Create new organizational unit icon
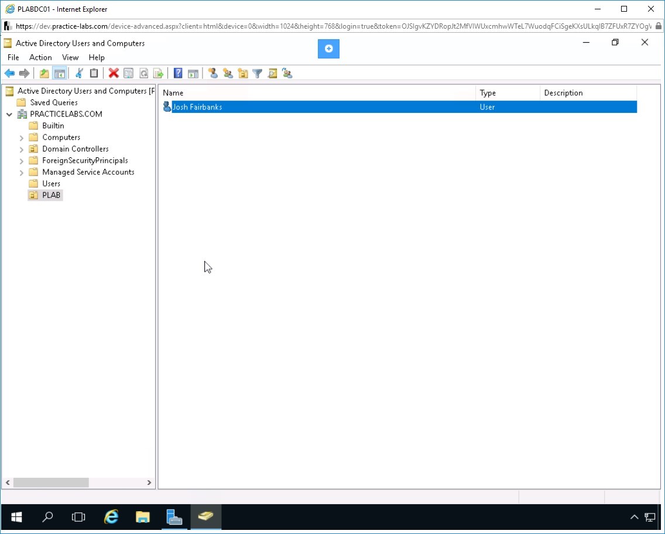Image resolution: width=665 pixels, height=534 pixels. 243,73
